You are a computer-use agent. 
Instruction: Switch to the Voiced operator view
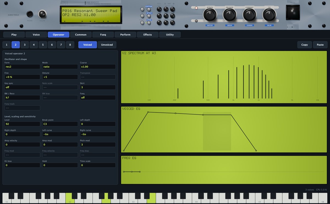[x=88, y=45]
